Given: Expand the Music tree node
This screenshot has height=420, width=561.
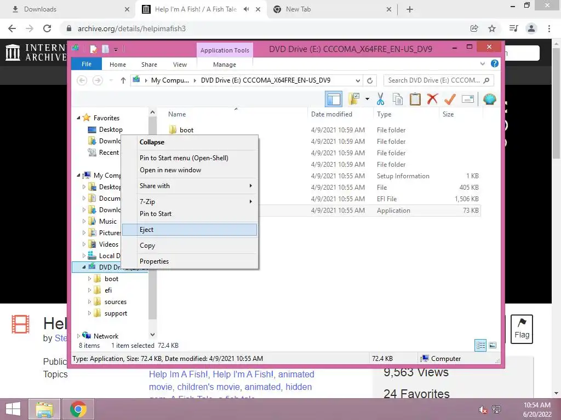Looking at the screenshot, I should [84, 221].
